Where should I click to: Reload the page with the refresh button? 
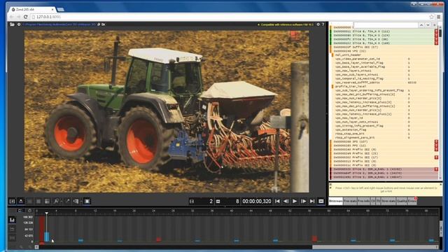(x=25, y=17)
